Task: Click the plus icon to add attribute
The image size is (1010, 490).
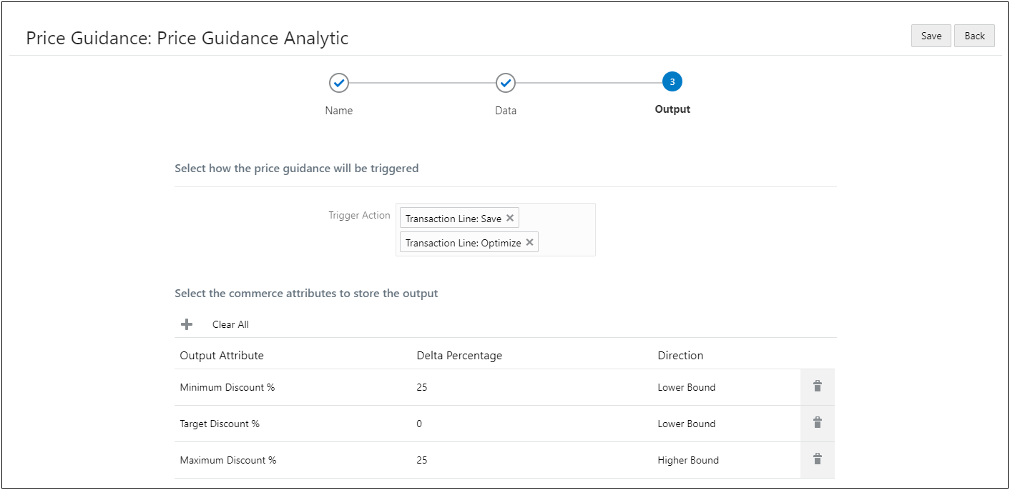Action: [x=187, y=324]
